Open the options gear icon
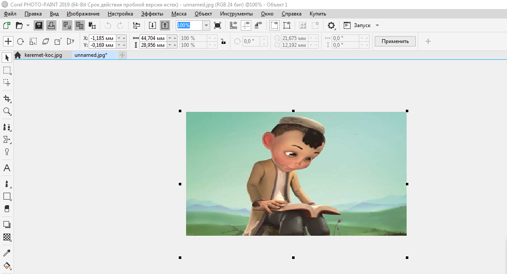This screenshot has height=274, width=507. click(331, 25)
